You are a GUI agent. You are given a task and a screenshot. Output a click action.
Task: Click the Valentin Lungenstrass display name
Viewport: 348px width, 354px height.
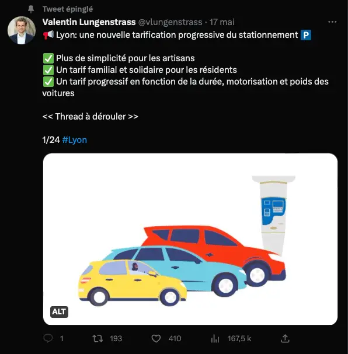pos(89,22)
